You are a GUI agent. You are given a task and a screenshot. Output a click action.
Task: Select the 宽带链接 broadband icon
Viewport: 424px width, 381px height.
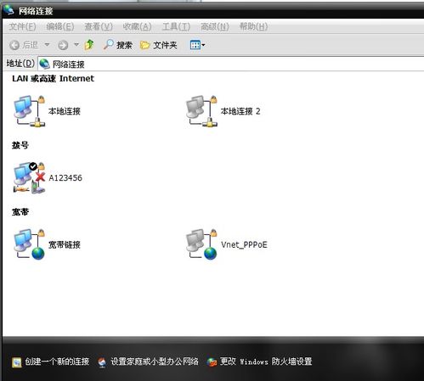(x=30, y=244)
